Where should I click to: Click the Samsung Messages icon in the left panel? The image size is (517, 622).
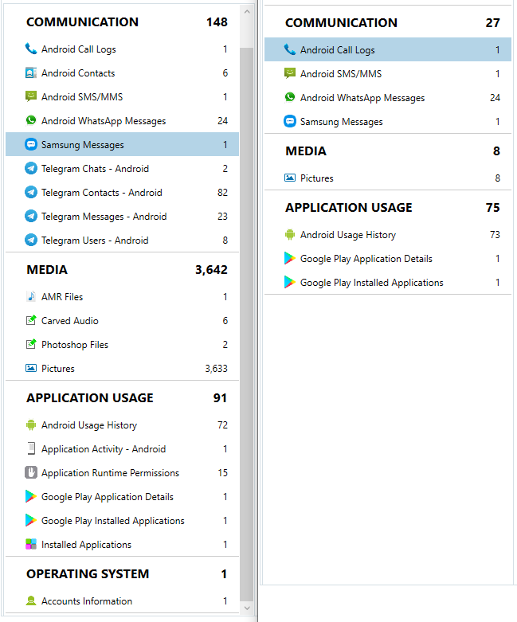pyautogui.click(x=31, y=144)
